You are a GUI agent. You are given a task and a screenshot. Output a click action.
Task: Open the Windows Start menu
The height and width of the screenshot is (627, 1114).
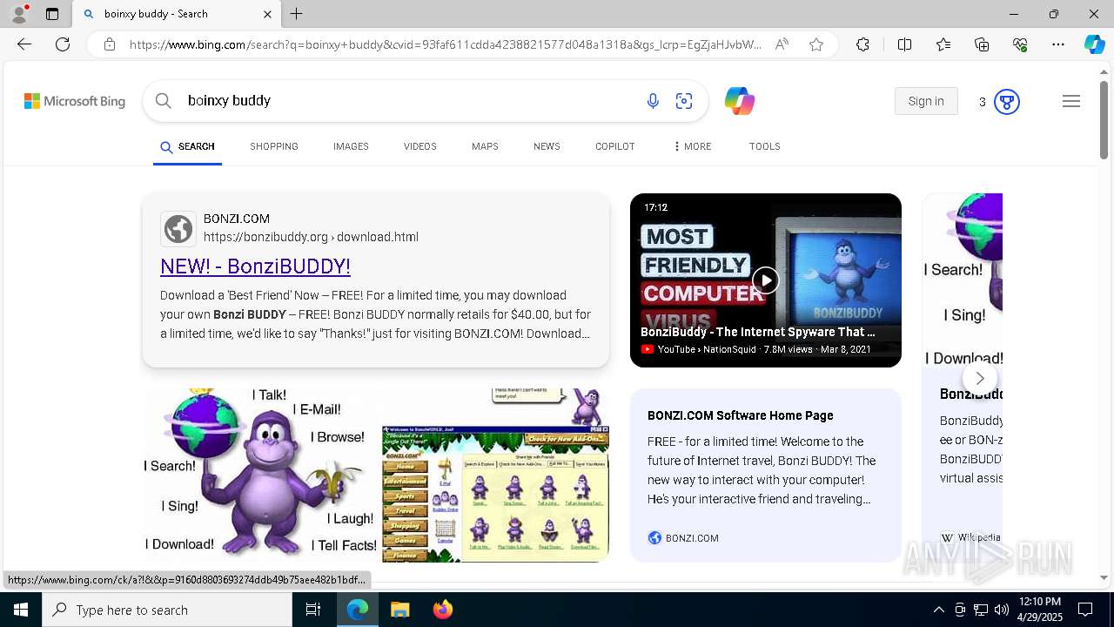click(x=21, y=610)
